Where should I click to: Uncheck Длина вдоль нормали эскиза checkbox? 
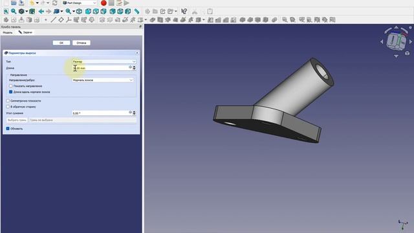coord(11,92)
